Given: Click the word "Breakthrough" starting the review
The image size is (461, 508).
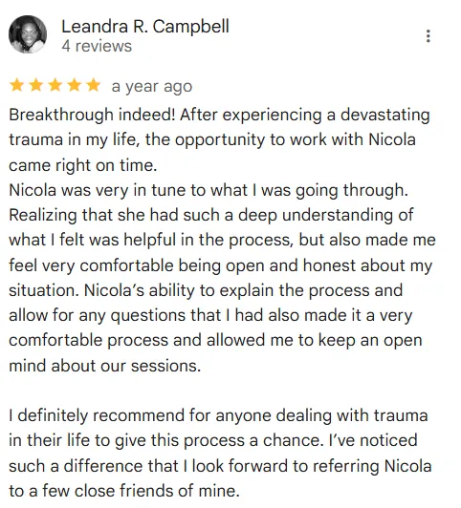Looking at the screenshot, I should (61, 115).
